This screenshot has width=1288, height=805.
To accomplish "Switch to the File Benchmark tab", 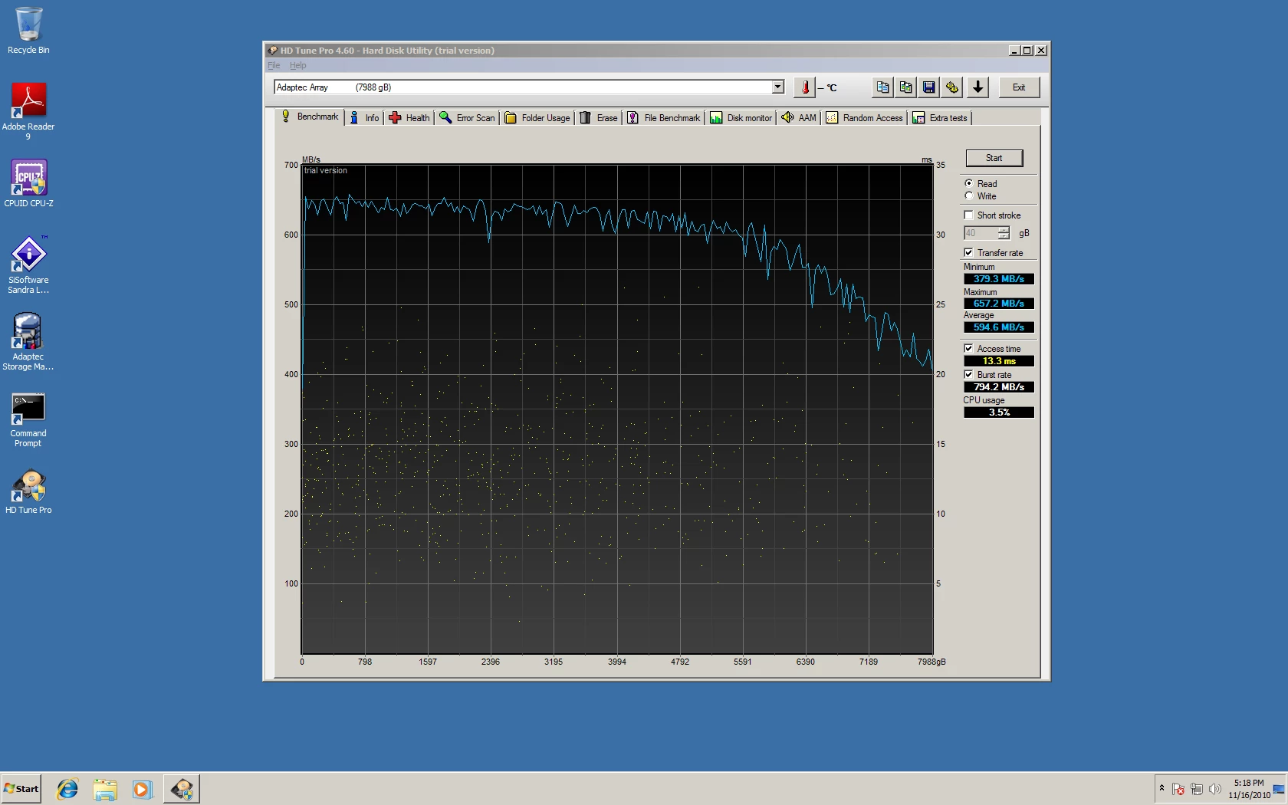I will (x=664, y=118).
